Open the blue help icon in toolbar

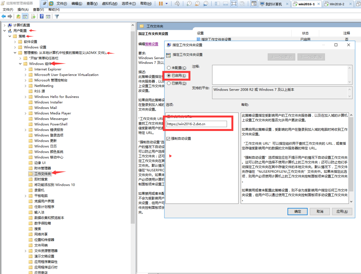click(42, 16)
